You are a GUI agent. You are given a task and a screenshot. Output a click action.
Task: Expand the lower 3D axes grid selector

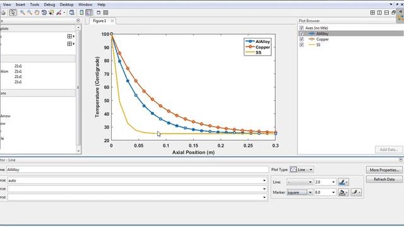[71, 44]
